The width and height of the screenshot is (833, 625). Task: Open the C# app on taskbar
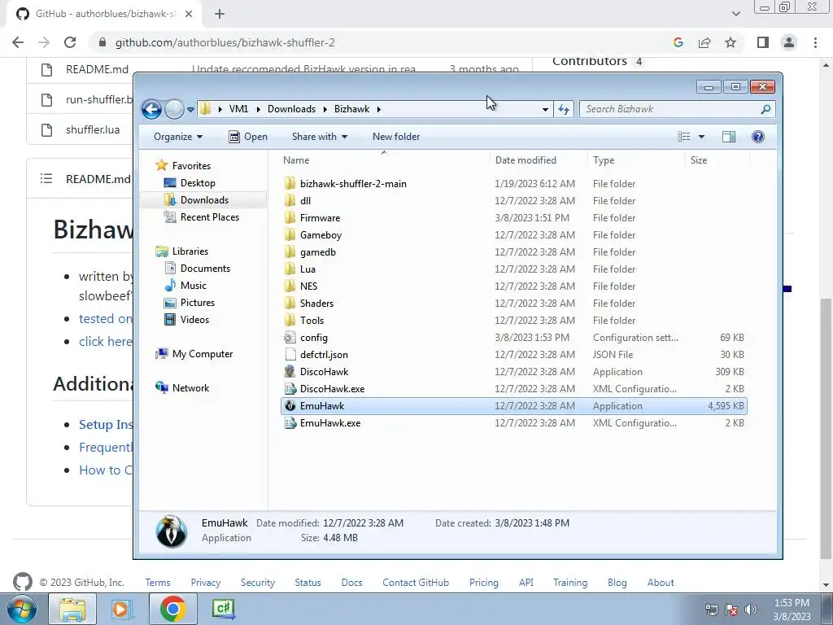click(x=224, y=609)
